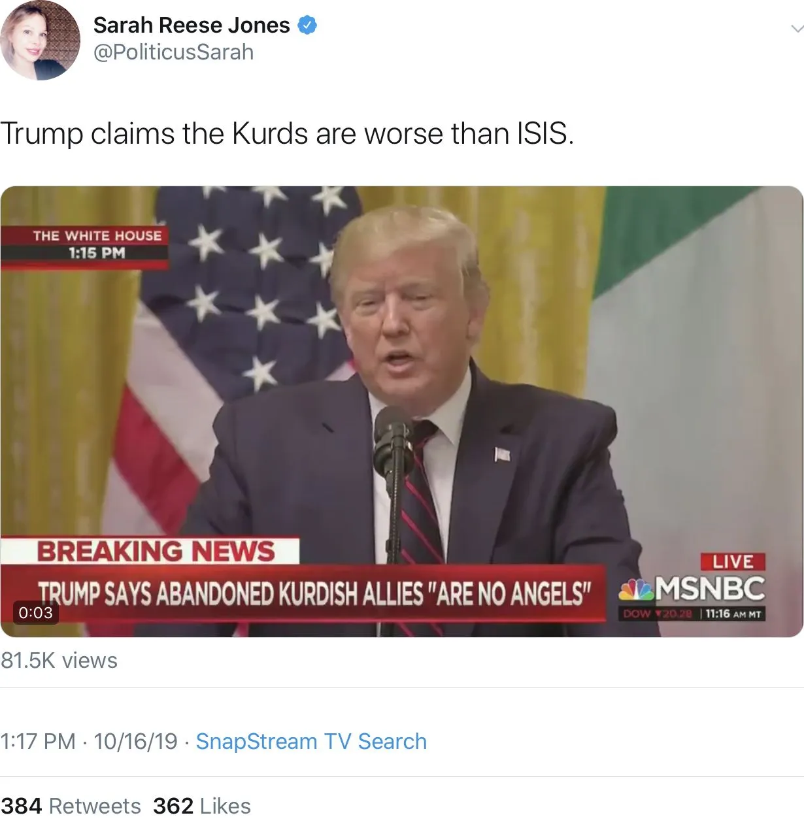Open Sarah Reese Jones profile avatar
The image size is (804, 828).
click(x=40, y=41)
